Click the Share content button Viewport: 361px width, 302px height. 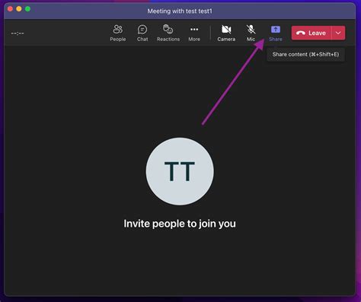(276, 33)
